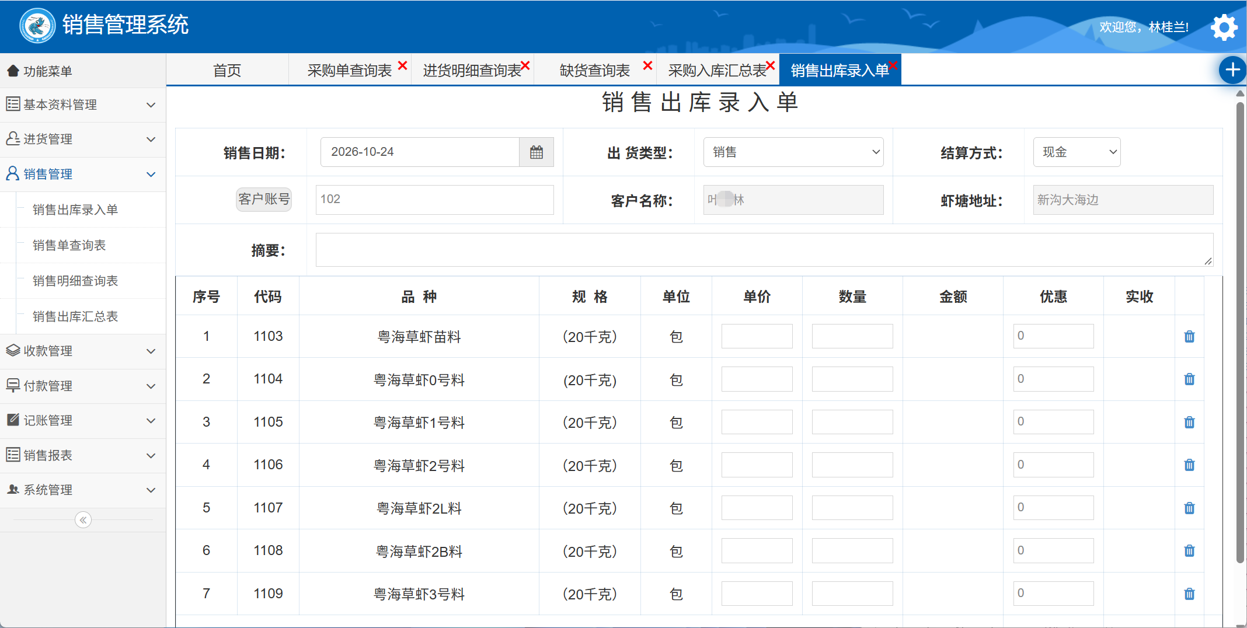Open 销售明细查询表 in sidebar
This screenshot has height=628, width=1247.
pos(75,281)
